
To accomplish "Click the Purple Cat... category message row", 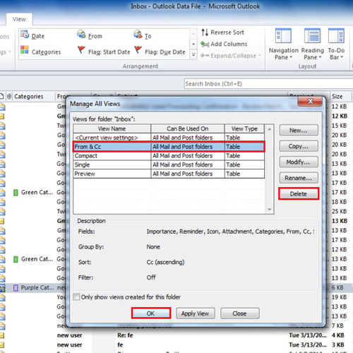I will (x=33, y=287).
